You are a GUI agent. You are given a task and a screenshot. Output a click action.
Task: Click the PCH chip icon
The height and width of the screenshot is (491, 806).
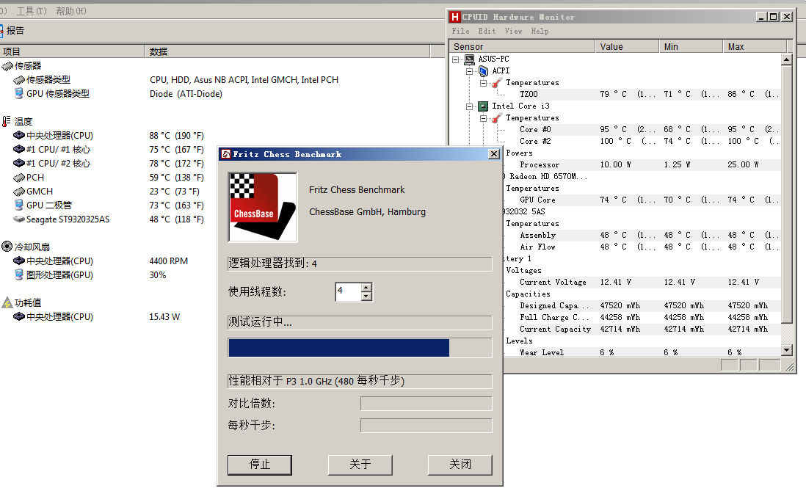tap(19, 178)
